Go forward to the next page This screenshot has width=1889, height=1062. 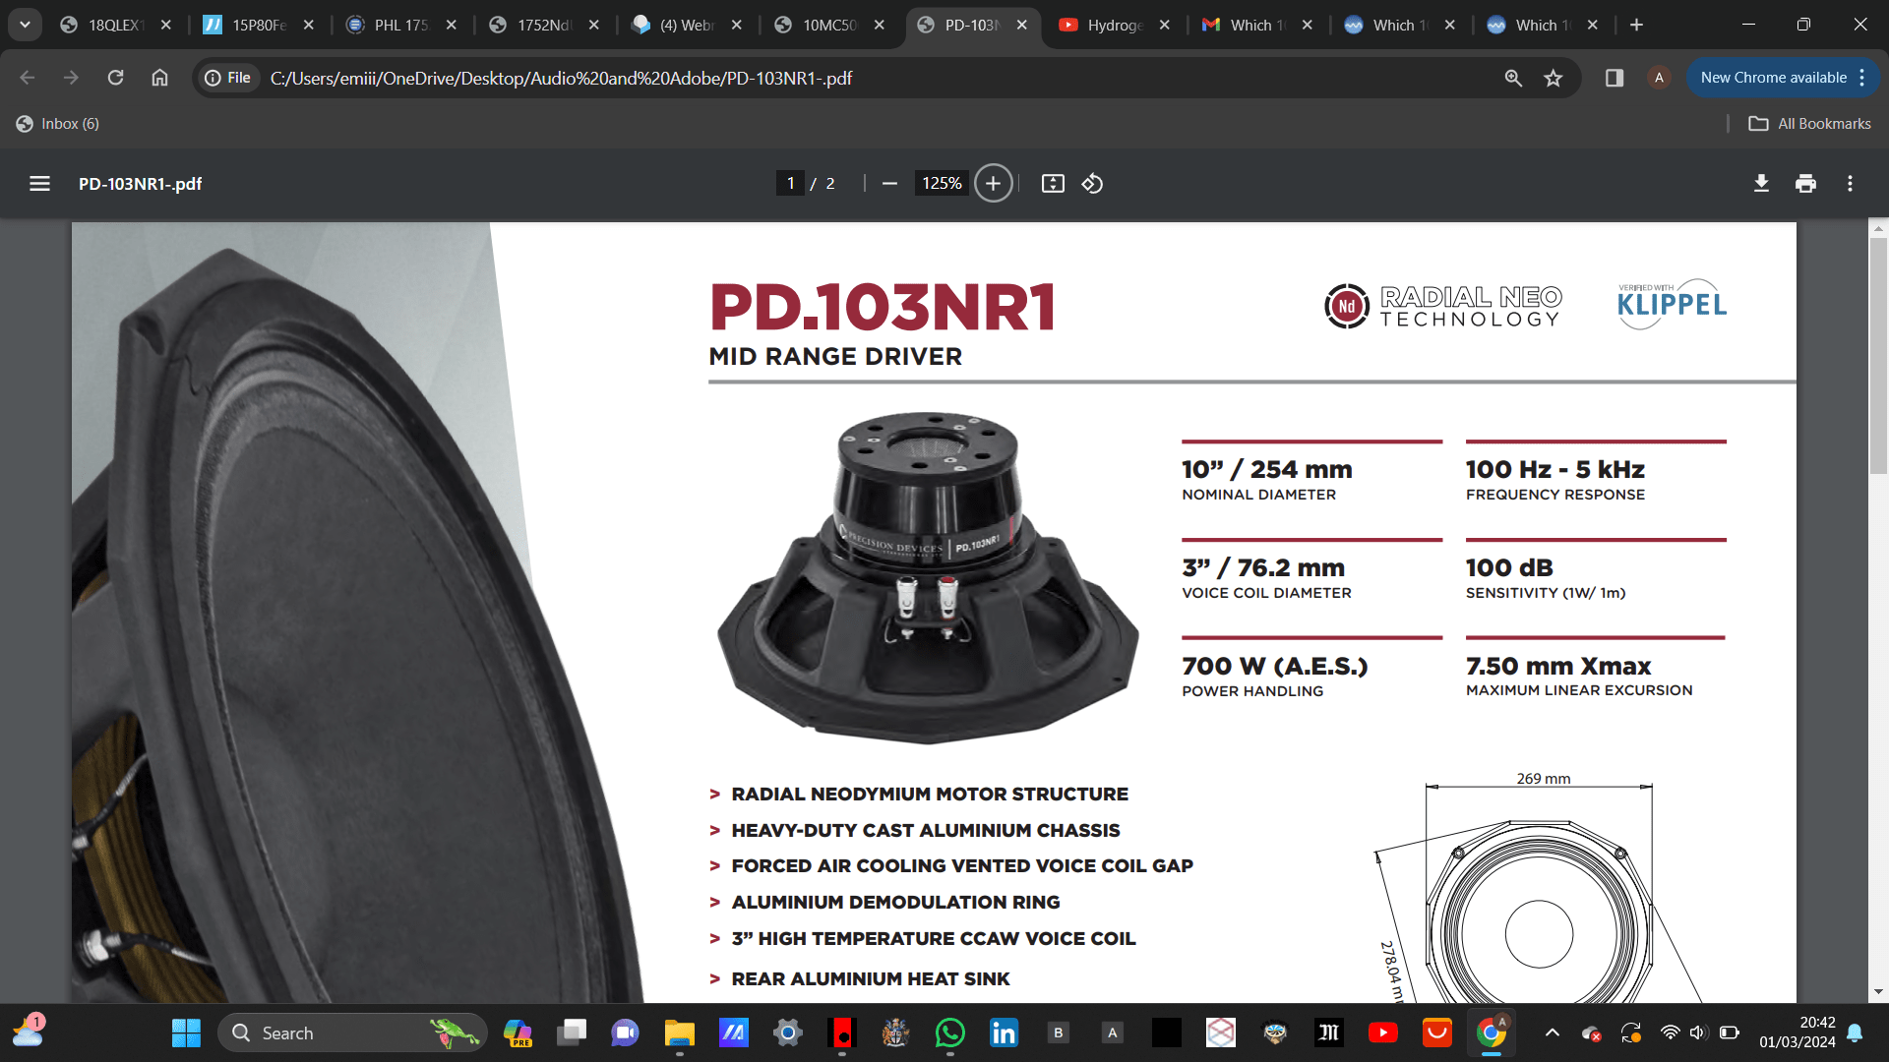(71, 78)
